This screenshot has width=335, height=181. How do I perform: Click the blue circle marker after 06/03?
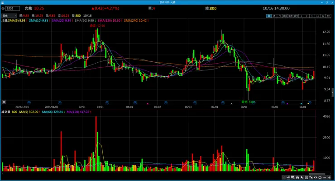pos(195,102)
